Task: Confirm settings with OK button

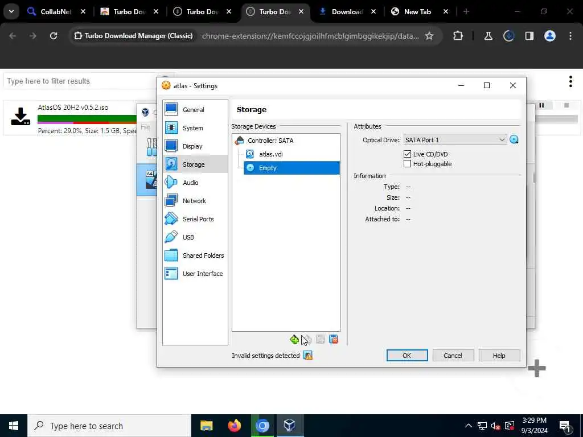Action: tap(407, 356)
